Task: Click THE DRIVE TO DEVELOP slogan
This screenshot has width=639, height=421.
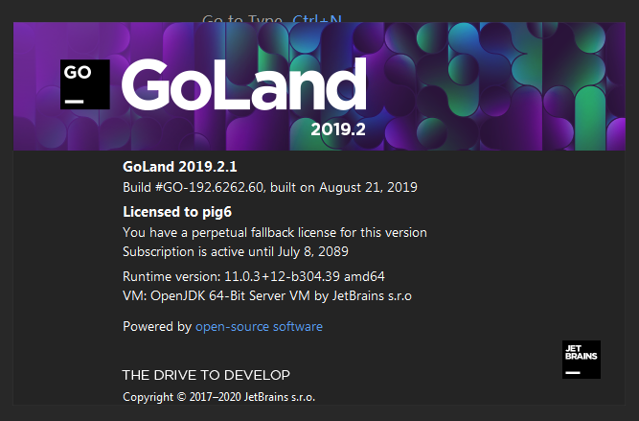Action: pos(206,375)
